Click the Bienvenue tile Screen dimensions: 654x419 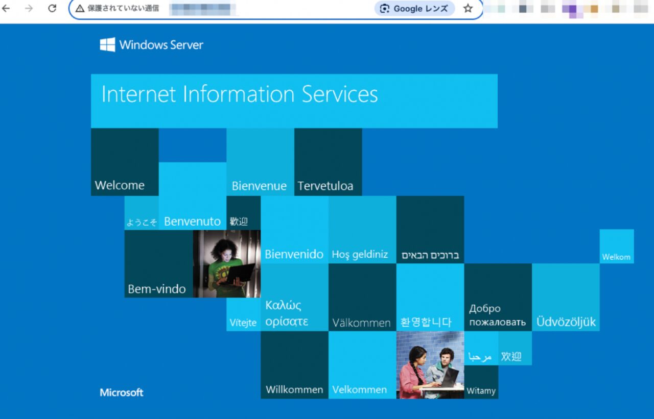tap(261, 162)
